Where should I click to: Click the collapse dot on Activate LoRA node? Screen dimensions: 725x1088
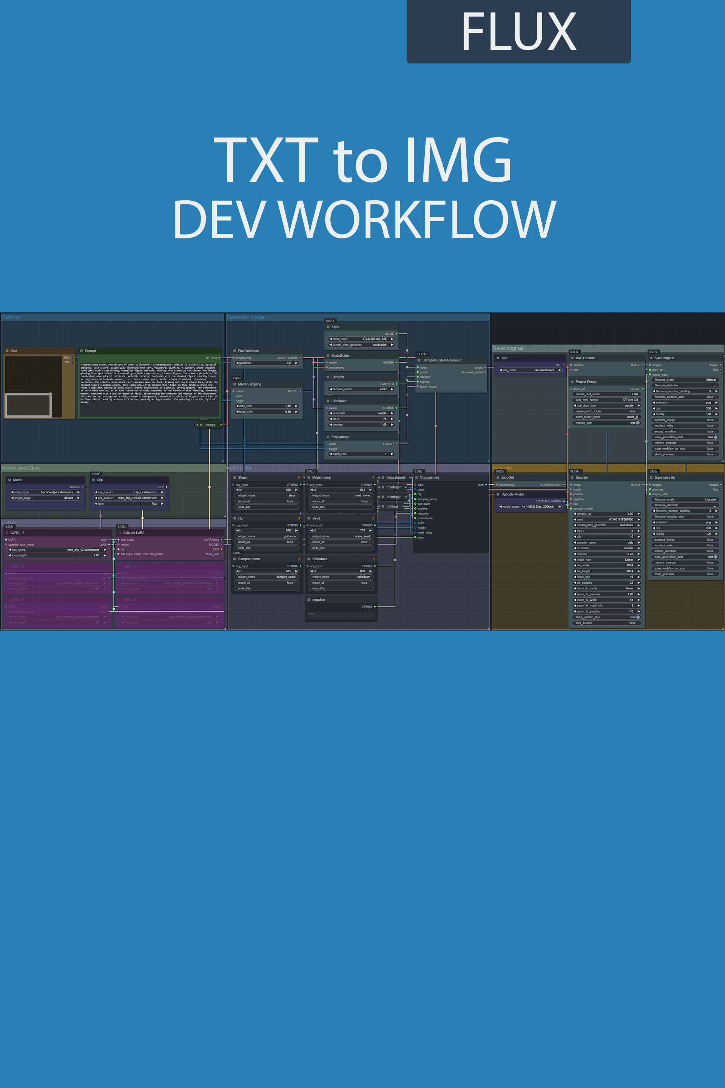coord(119,533)
